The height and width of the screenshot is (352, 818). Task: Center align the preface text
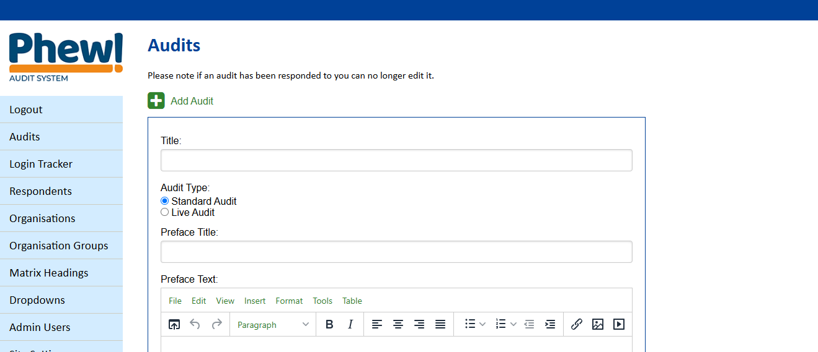click(x=398, y=324)
